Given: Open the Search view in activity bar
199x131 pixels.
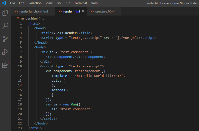Looking at the screenshot, I should point(5,26).
